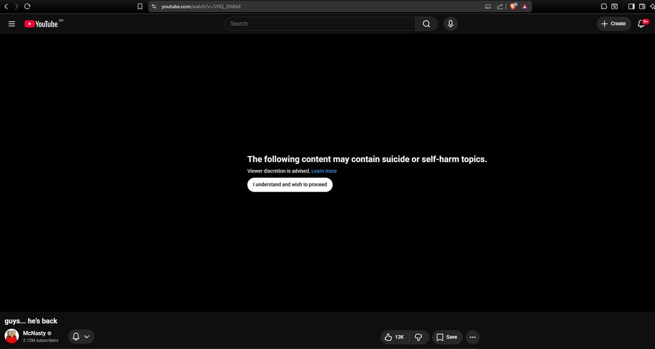The width and height of the screenshot is (655, 349).
Task: Expand the subscription notification bell dropdown
Action: (81, 336)
